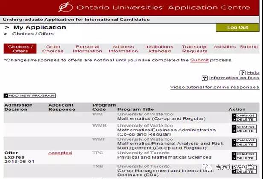Viewport: 263px width, 179px height.
Task: Click program code TPG
Action: pyautogui.click(x=98, y=153)
